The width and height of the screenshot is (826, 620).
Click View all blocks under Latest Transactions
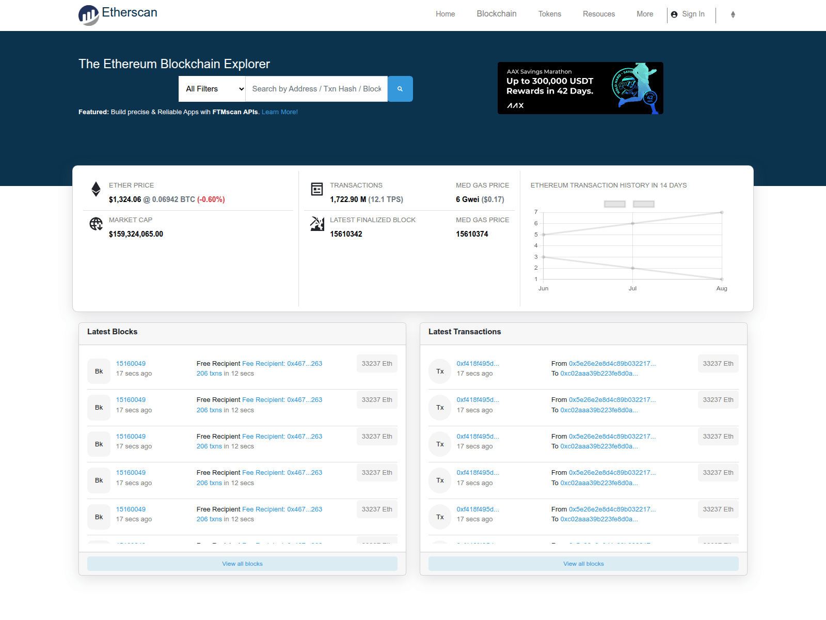tap(583, 564)
